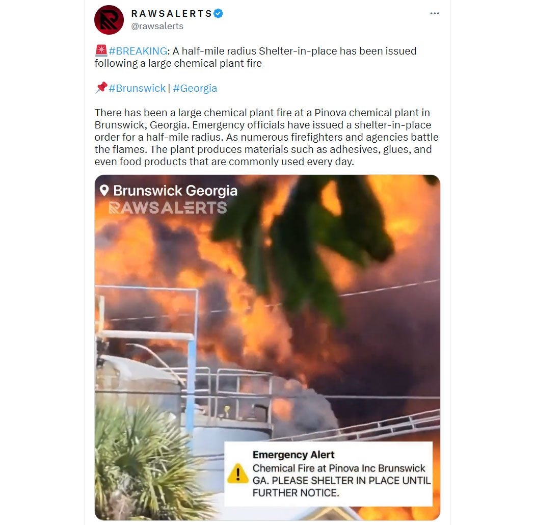Open the RawsAlerts profile avatar
Viewport: 535px width, 525px height.
click(x=109, y=20)
